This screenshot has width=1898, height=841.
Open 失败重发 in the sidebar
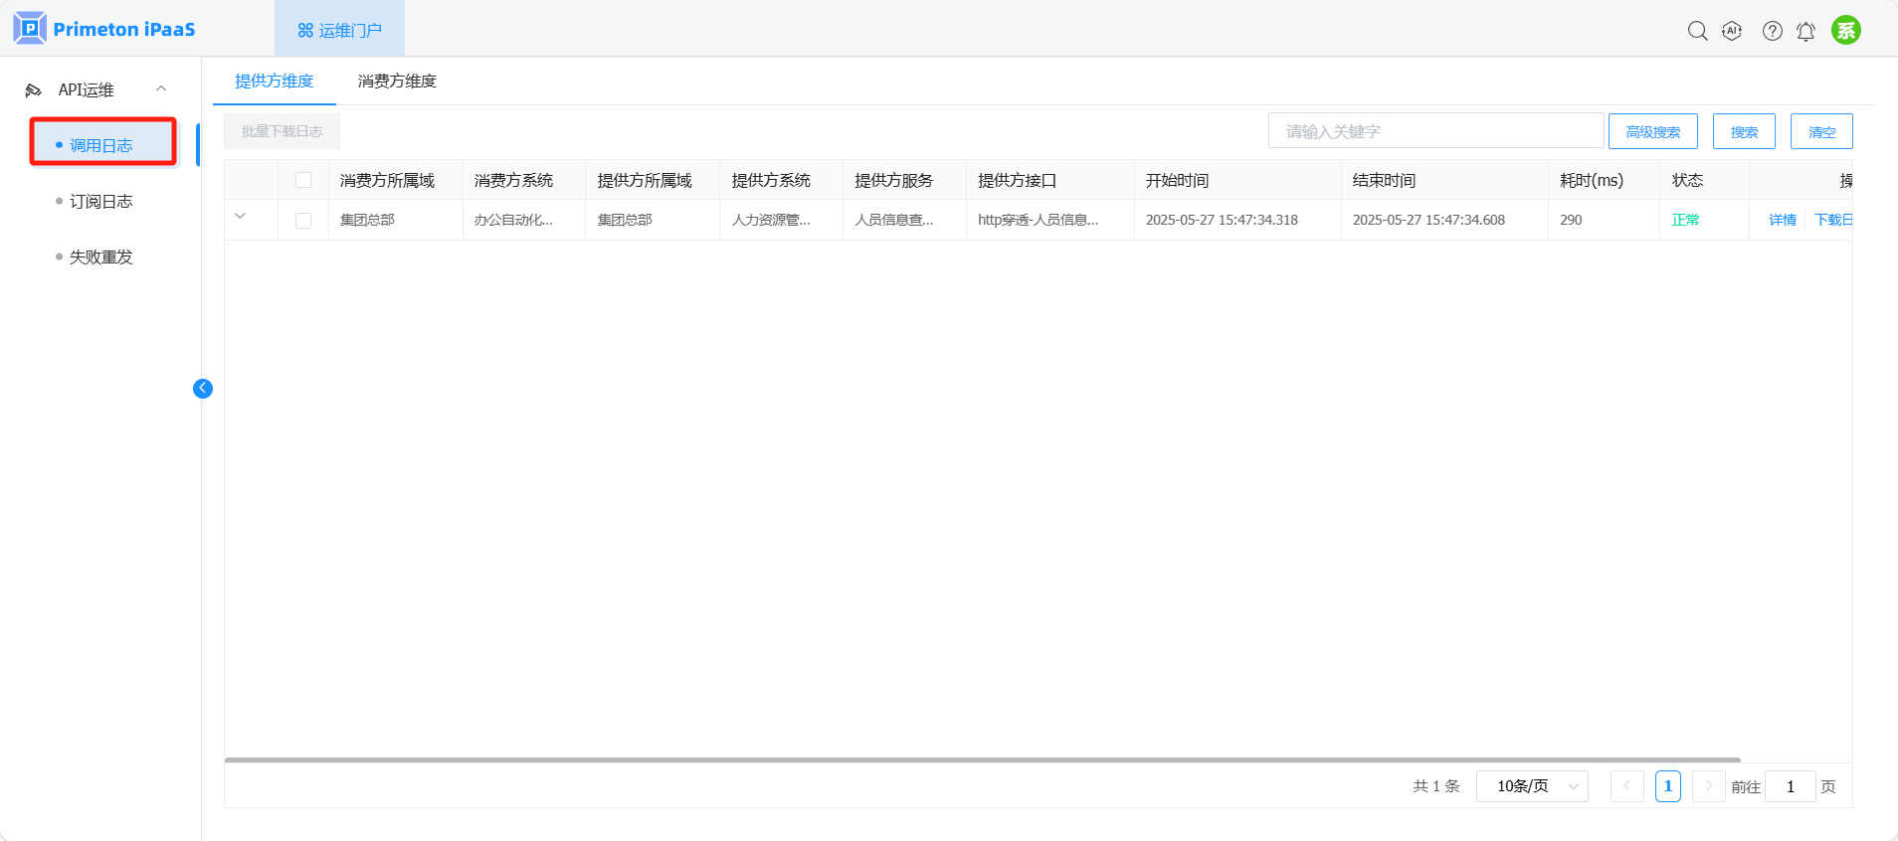100,257
